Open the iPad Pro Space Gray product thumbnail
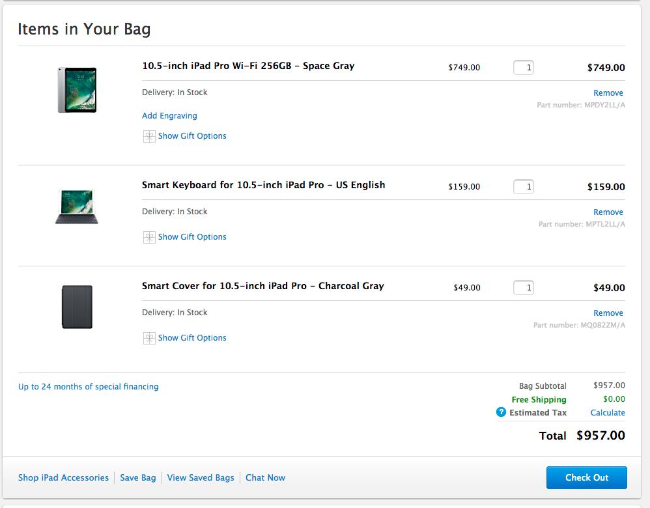Screen dimensions: 650x508 click(77, 90)
